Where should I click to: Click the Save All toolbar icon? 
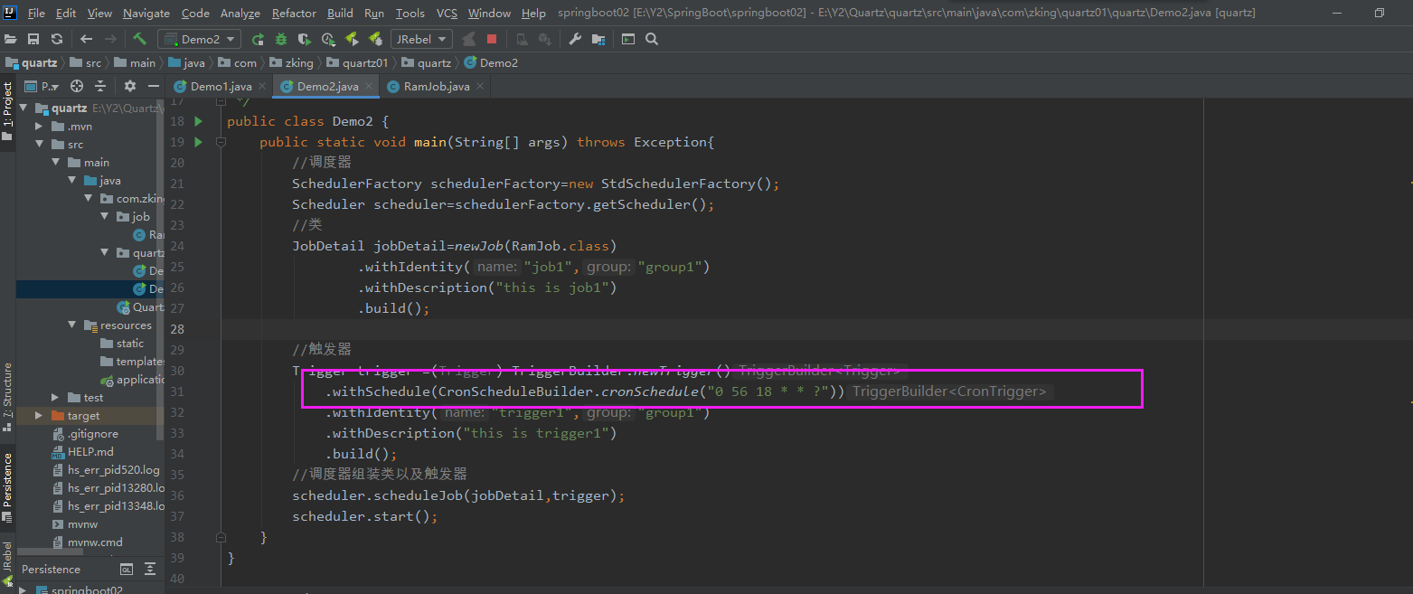[33, 39]
